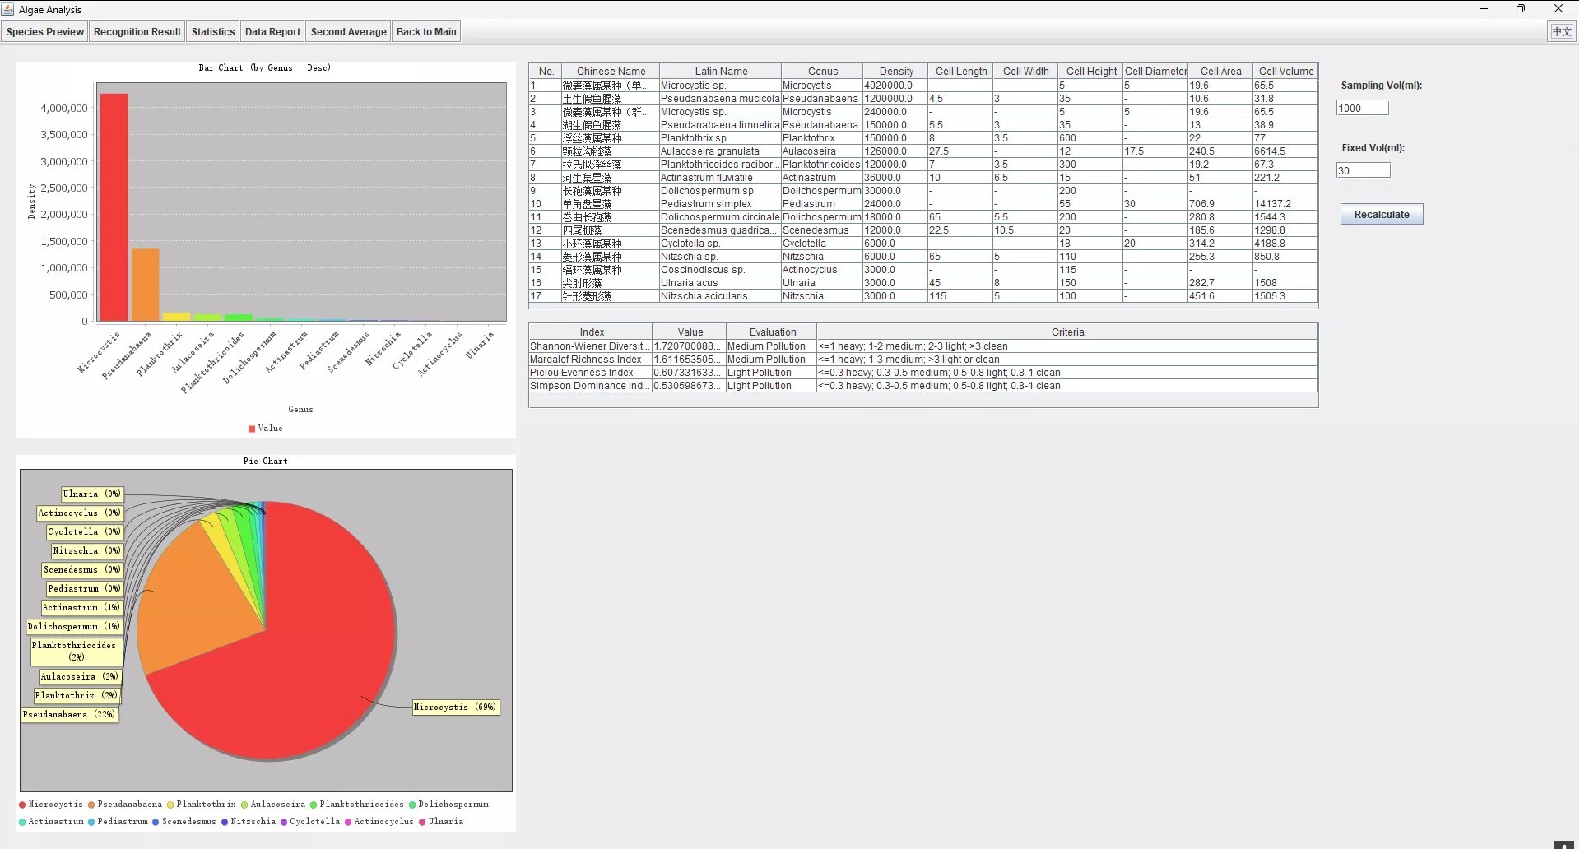The image size is (1580, 849).
Task: Focus the Fixed Vol input field
Action: click(1363, 170)
